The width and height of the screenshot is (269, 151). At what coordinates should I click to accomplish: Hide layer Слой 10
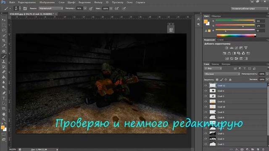206,107
